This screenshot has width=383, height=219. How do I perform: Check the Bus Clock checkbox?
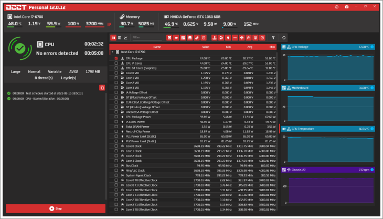(116, 166)
